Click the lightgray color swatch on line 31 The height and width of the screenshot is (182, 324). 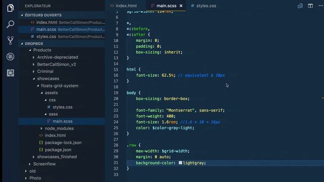pyautogui.click(x=180, y=163)
